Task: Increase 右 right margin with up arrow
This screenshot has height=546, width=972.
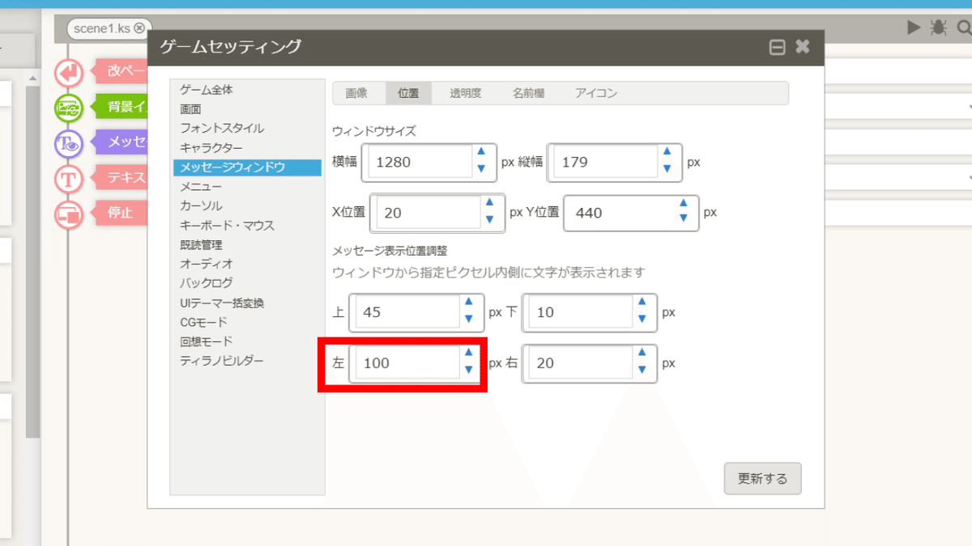Action: tap(642, 353)
